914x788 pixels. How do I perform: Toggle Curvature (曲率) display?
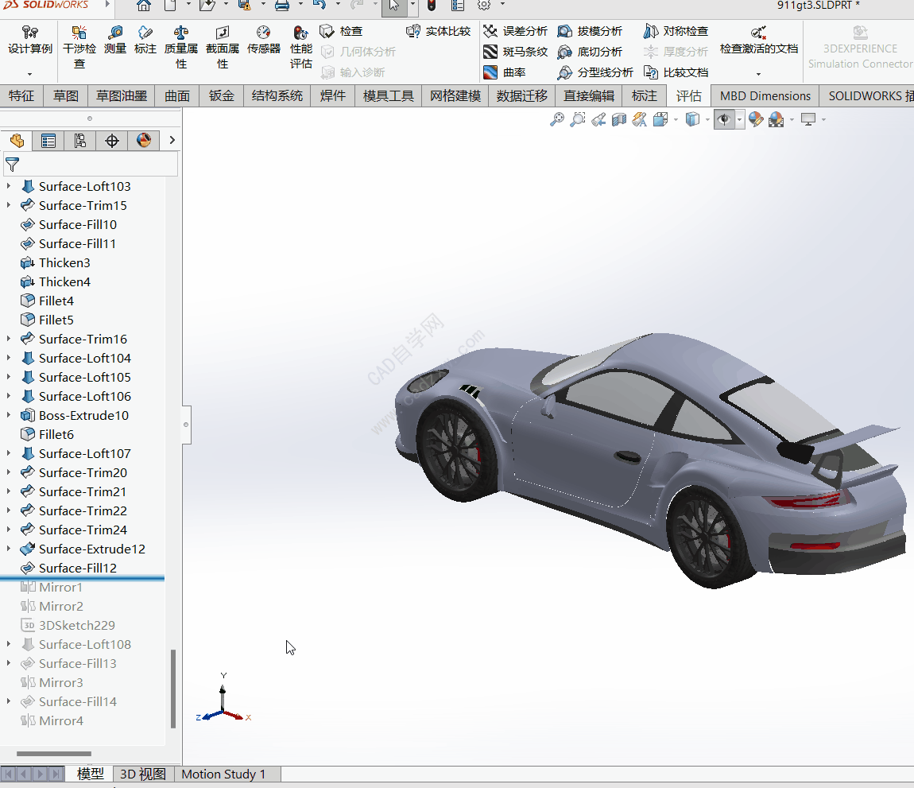click(x=504, y=72)
